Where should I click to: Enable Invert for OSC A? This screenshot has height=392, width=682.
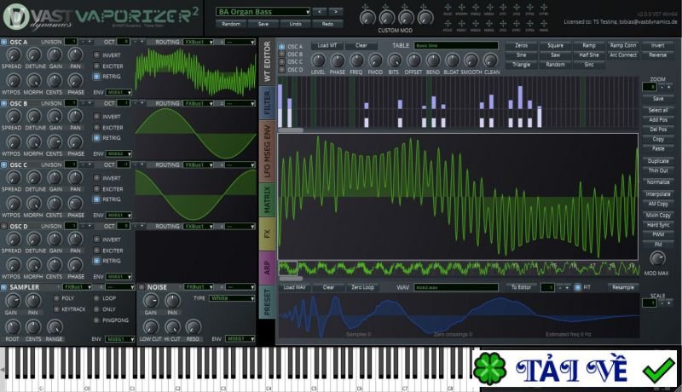tap(96, 55)
